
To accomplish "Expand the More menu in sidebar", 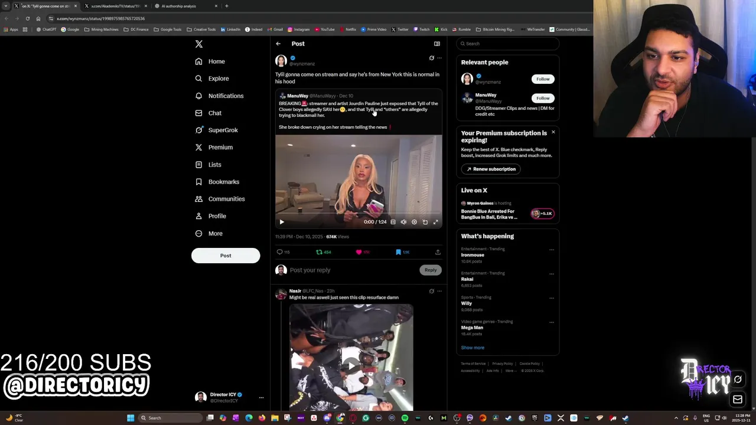I will click(209, 233).
